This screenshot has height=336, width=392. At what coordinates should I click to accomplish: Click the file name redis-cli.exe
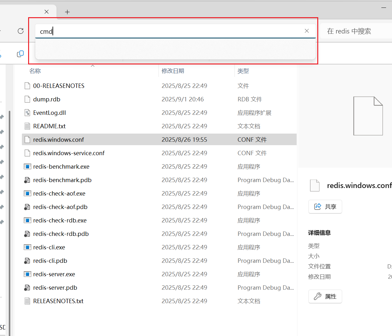click(x=49, y=247)
